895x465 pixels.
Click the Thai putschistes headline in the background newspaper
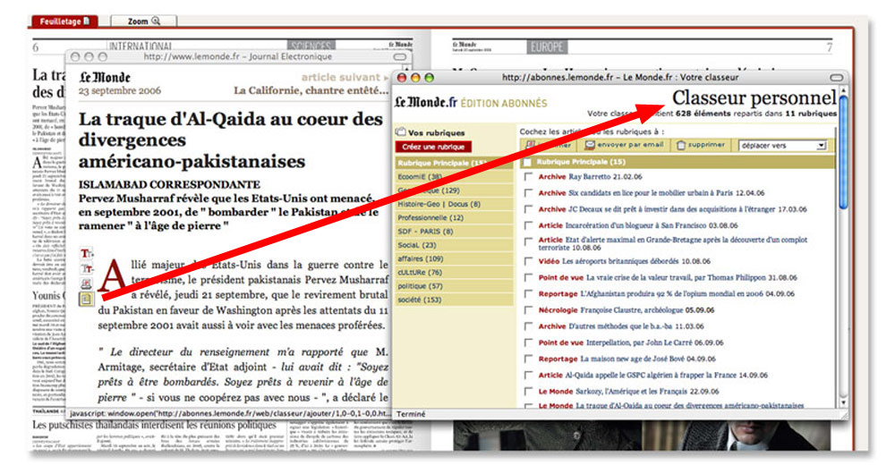[154, 426]
